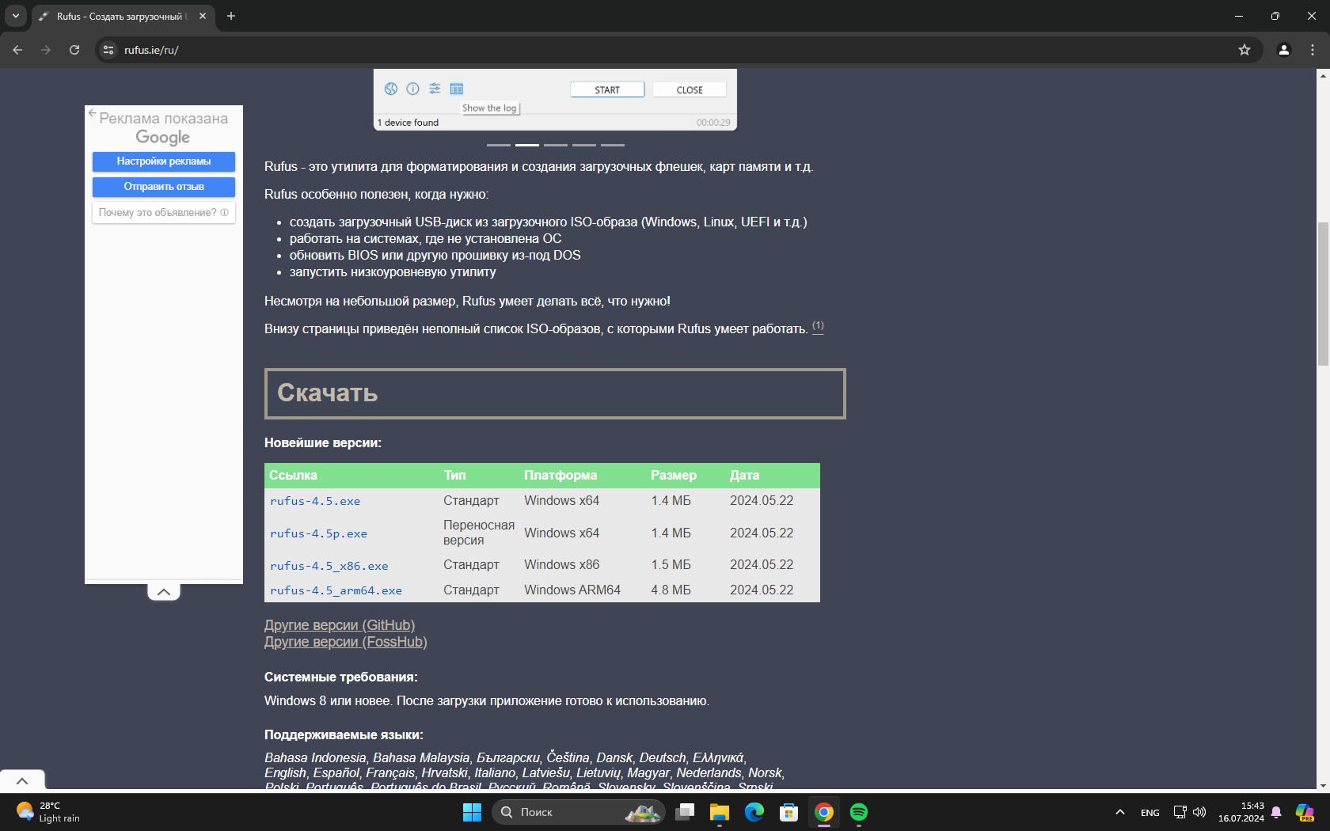Click CLOSE in the Rufus screenshot
Image resolution: width=1330 pixels, height=831 pixels.
(690, 89)
